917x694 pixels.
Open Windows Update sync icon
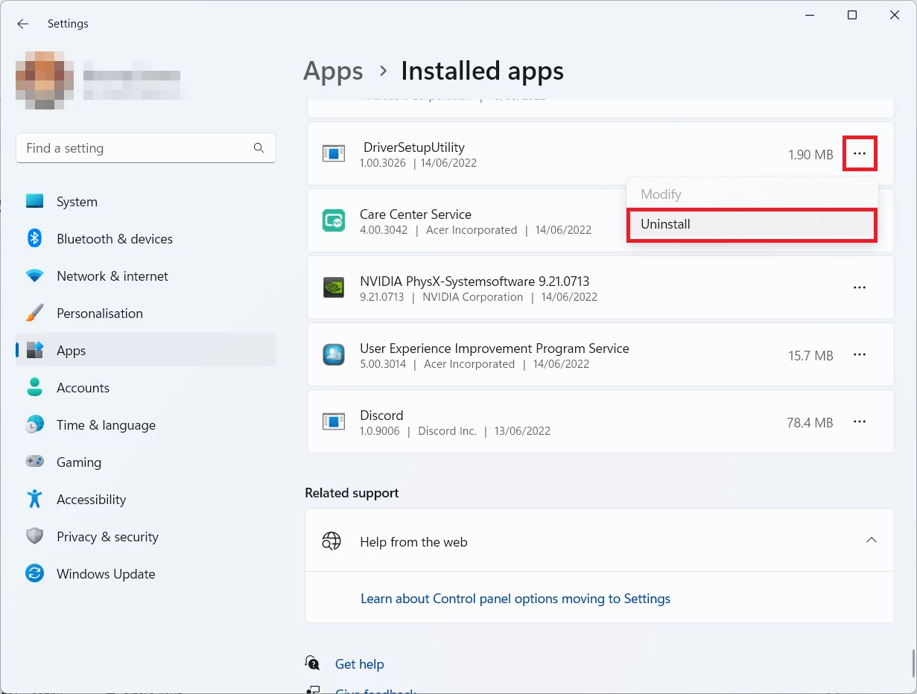(x=35, y=574)
